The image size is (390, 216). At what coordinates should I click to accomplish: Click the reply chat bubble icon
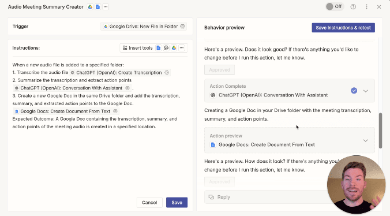(211, 197)
